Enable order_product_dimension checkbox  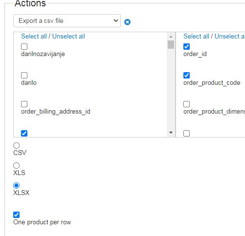click(x=186, y=104)
